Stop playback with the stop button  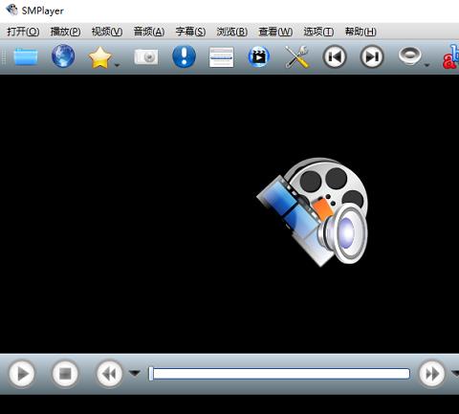point(65,374)
